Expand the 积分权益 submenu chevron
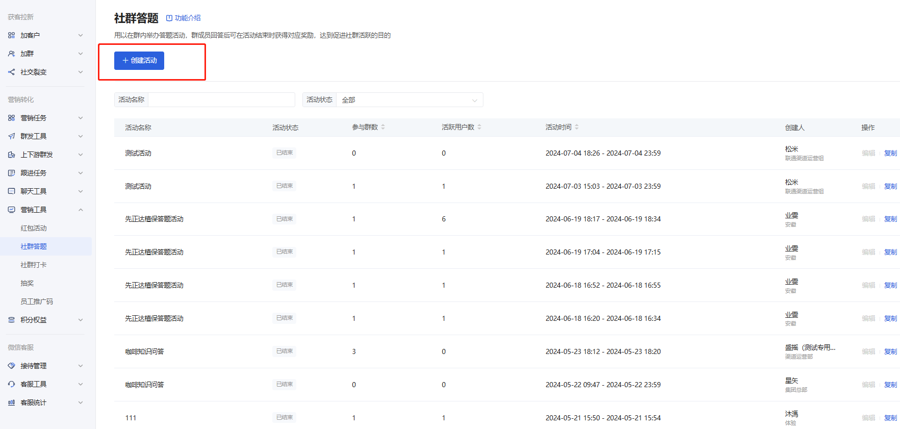 pyautogui.click(x=81, y=320)
